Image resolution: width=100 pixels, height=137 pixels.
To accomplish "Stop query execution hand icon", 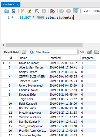I will [44, 11].
